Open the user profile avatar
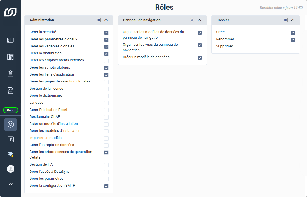This screenshot has height=197, width=307. 11,169
